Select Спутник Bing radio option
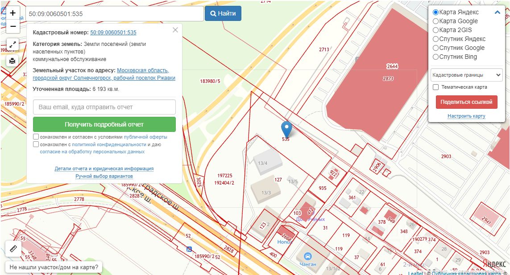Screen dimensions: 510x275 tap(435, 57)
